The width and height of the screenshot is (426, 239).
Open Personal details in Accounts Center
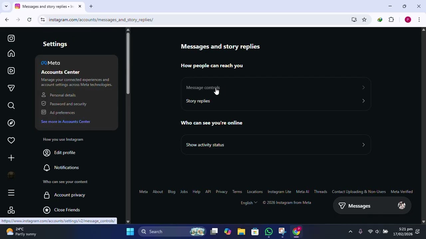coord(63,95)
